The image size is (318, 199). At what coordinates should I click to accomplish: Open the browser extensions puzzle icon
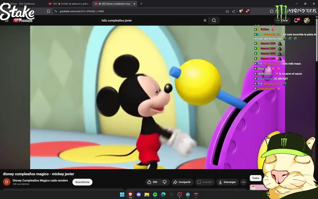272,11
